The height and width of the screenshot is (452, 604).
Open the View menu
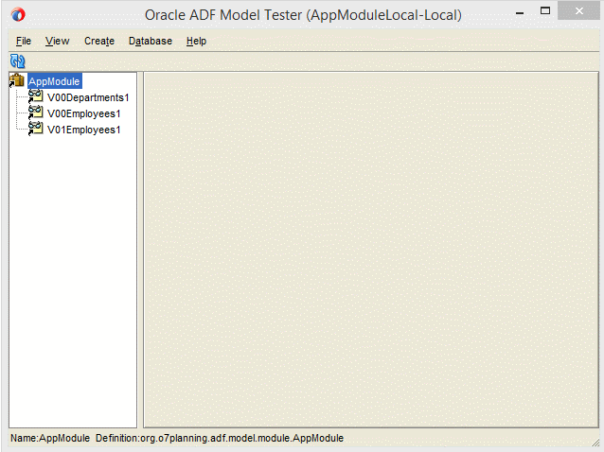coord(58,41)
